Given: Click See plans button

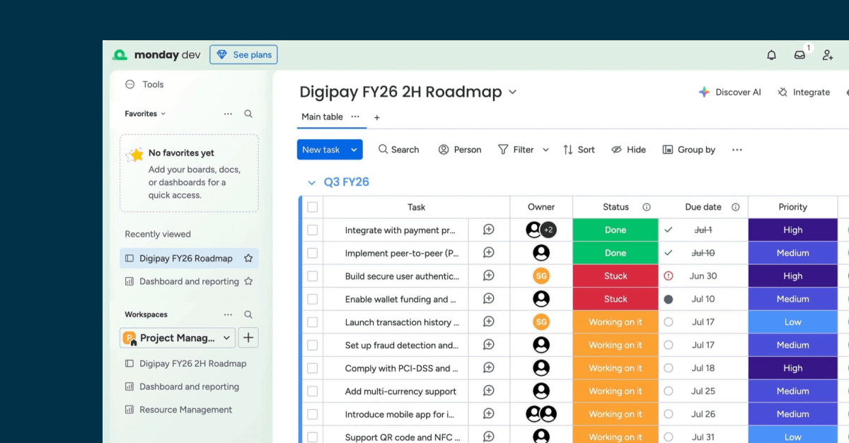Looking at the screenshot, I should 243,54.
